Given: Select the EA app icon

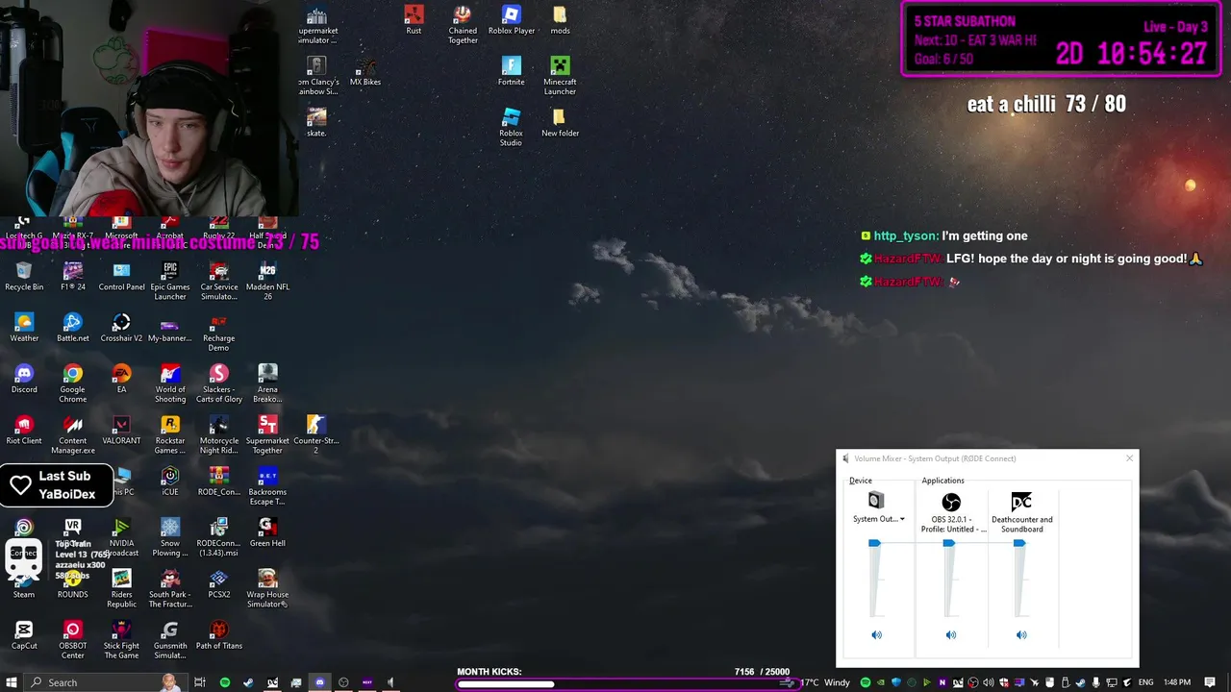Looking at the screenshot, I should click(121, 379).
